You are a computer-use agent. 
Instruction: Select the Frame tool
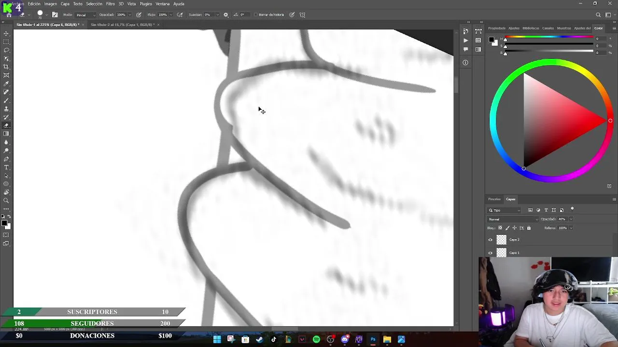6,75
